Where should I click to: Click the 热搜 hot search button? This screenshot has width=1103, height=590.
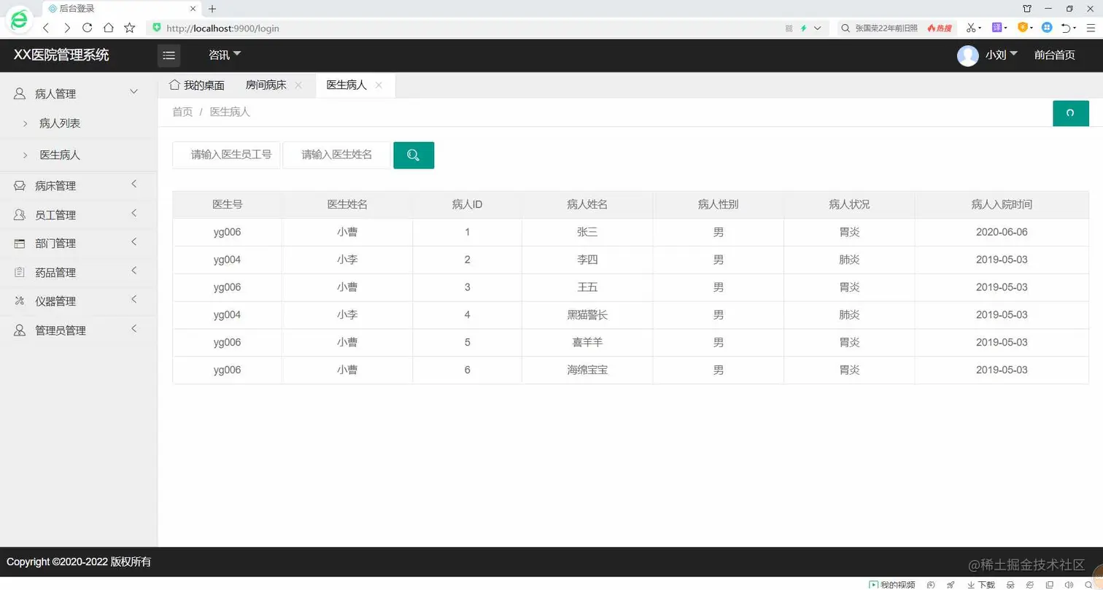tap(940, 28)
